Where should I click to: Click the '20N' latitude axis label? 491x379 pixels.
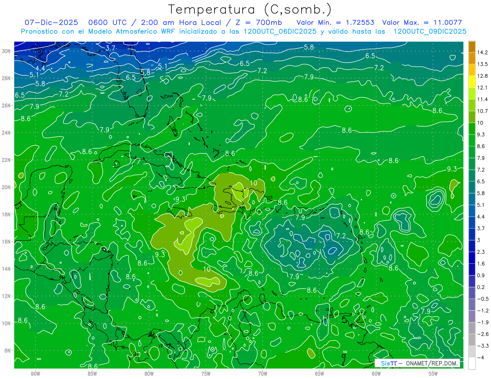point(6,187)
